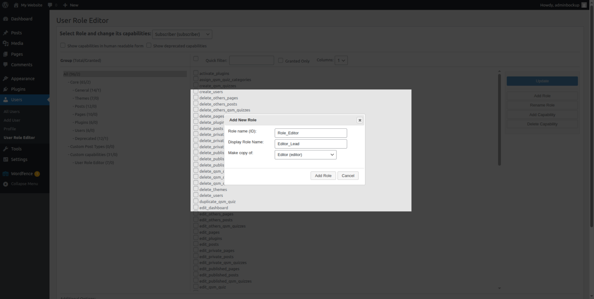Click Rename Role button
The image size is (594, 299).
[542, 105]
